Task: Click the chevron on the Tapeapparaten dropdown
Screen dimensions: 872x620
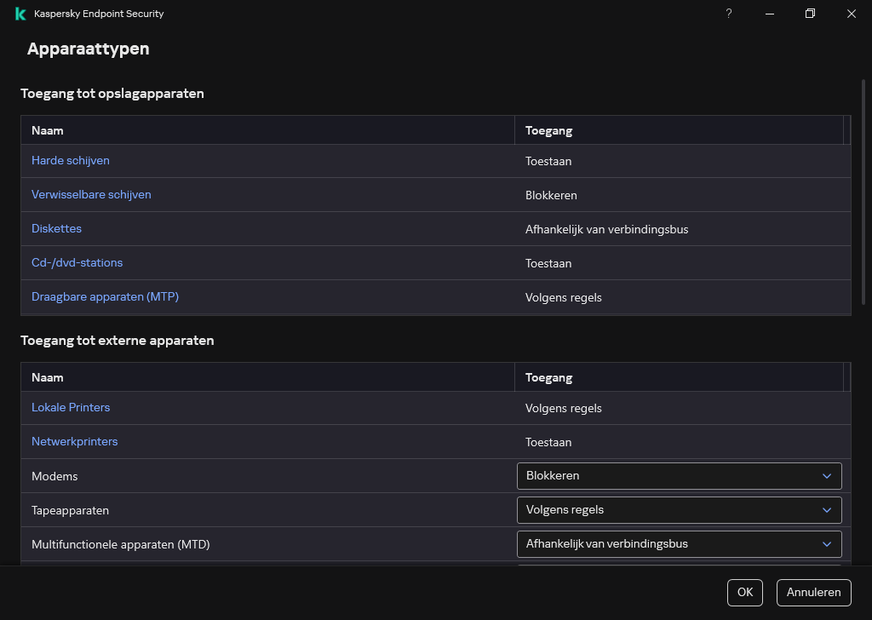Action: tap(826, 510)
